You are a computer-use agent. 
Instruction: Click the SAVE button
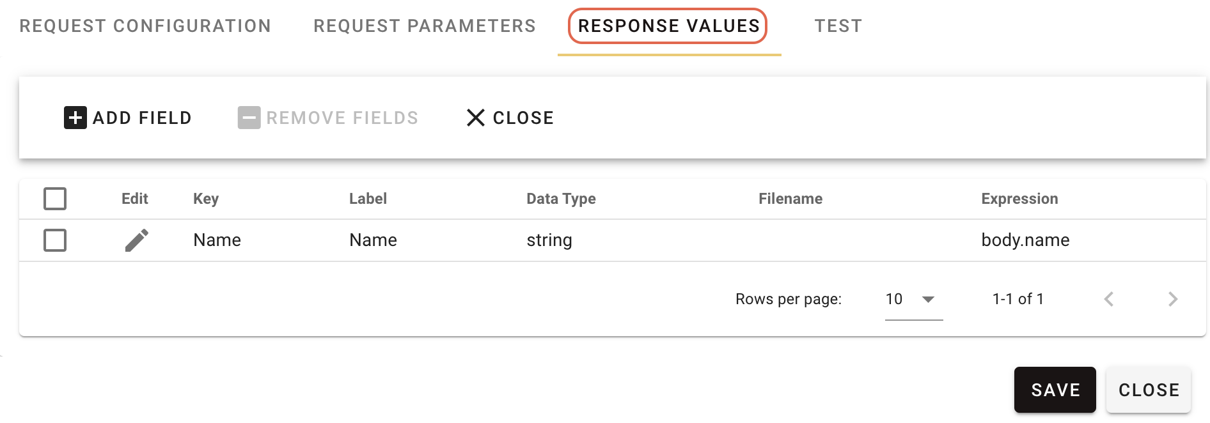click(x=1055, y=389)
